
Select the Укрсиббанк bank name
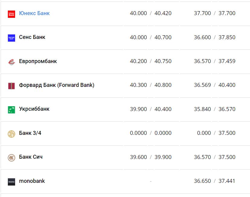[x=34, y=109]
